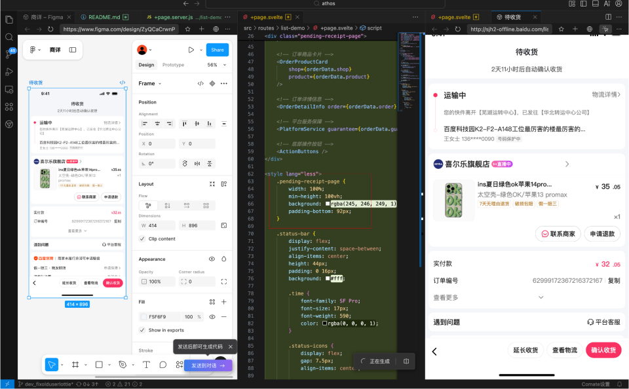
Task: Click 复制 beside order number in preview
Action: click(x=614, y=280)
